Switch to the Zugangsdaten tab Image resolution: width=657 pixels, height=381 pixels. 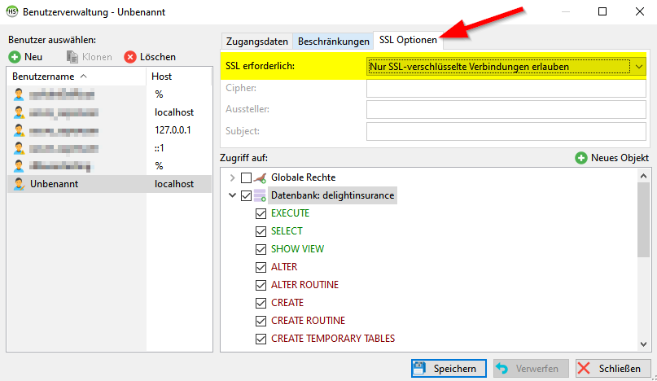[256, 41]
